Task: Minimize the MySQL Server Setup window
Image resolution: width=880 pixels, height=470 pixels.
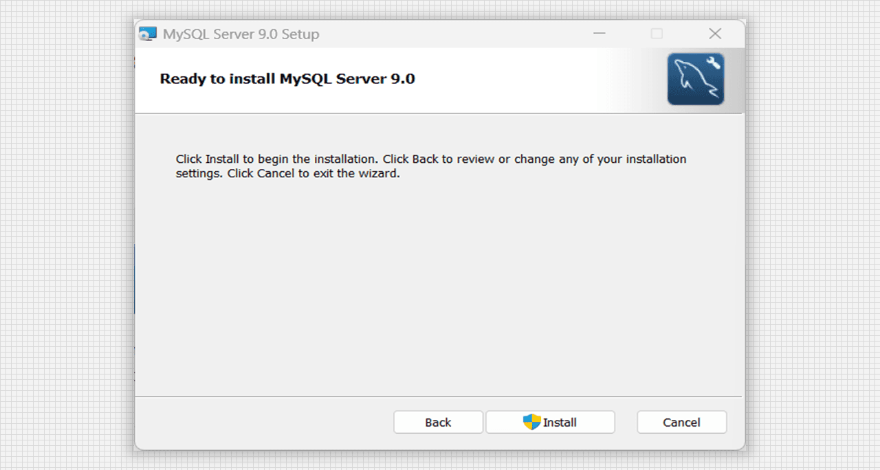Action: [x=599, y=34]
